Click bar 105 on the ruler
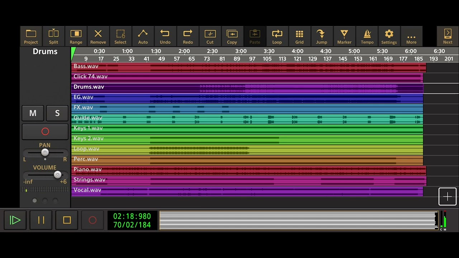 (267, 59)
